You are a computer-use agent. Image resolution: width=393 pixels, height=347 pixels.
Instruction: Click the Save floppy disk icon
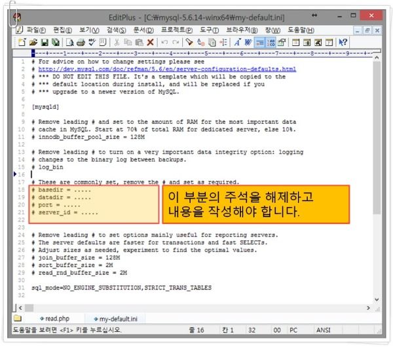click(x=45, y=43)
